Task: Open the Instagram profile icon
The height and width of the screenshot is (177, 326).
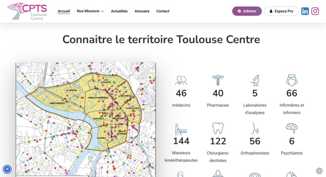Action: 315,11
